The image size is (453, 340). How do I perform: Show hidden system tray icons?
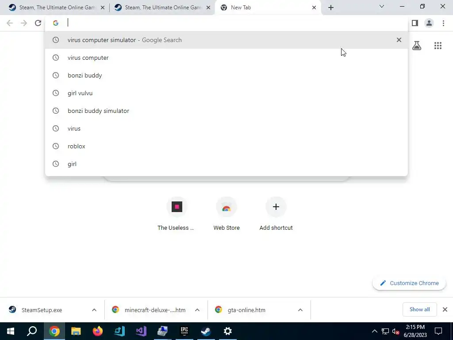374,331
